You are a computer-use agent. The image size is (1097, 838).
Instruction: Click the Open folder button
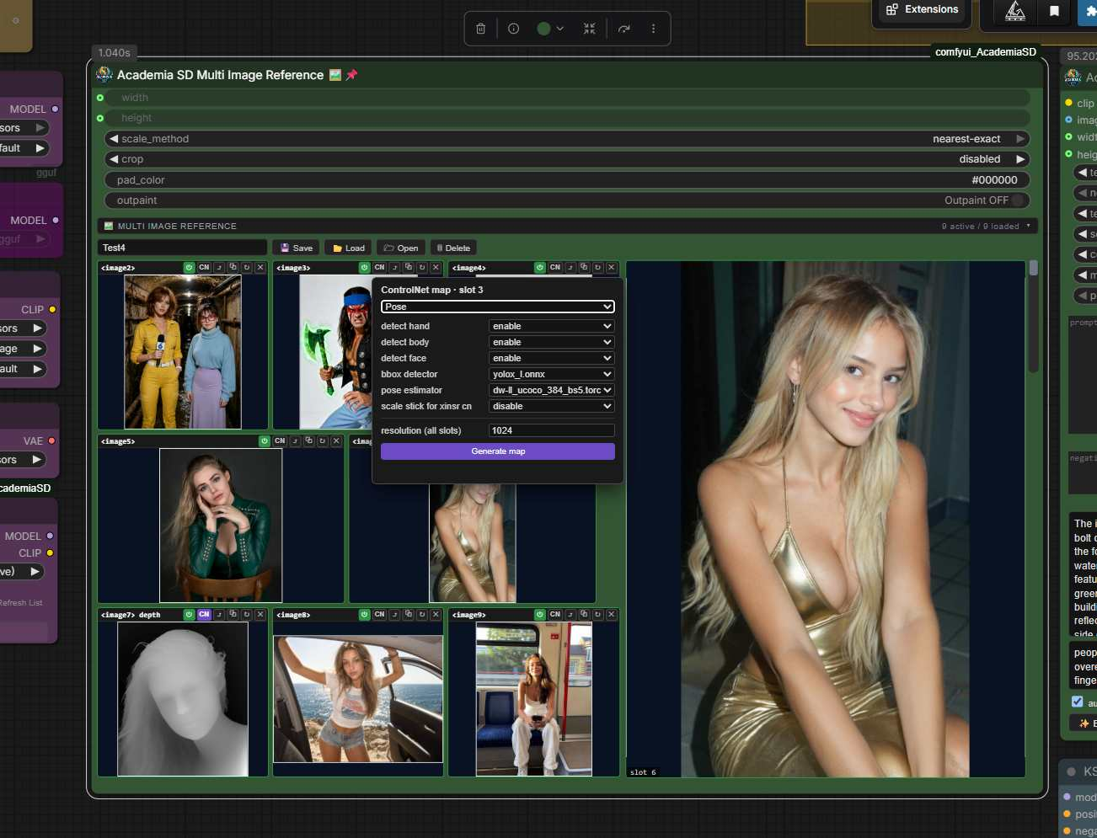[401, 248]
